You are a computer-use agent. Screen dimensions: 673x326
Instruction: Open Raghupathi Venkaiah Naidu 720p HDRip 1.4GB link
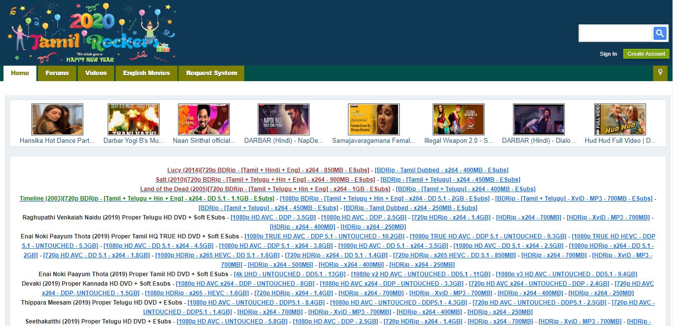pyautogui.click(x=451, y=217)
